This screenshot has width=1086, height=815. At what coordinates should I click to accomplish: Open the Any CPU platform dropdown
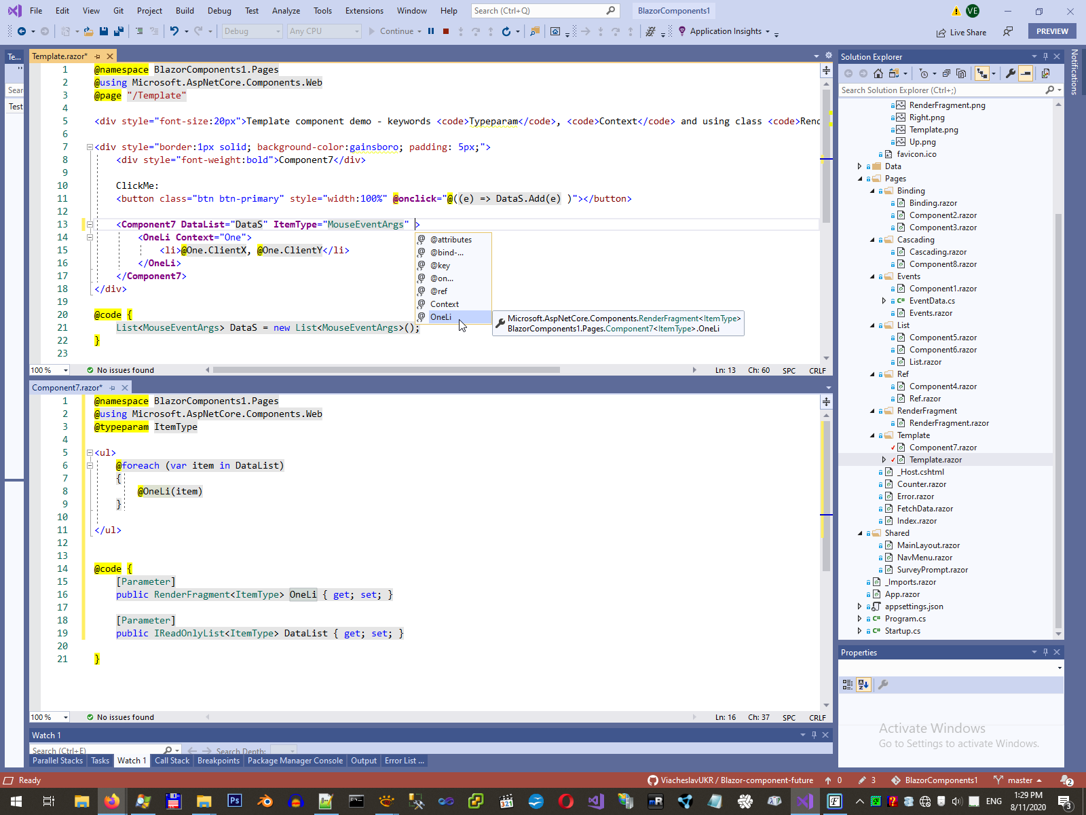pos(324,31)
